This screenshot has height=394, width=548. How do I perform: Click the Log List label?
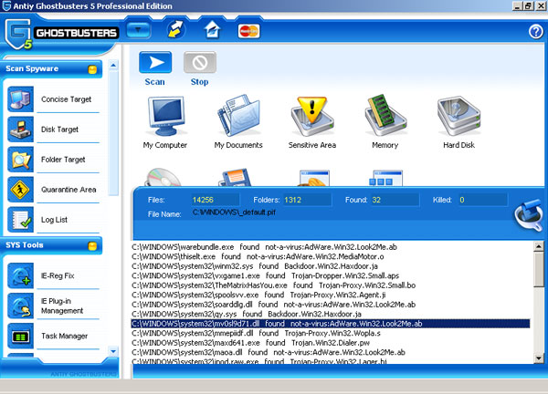point(54,220)
